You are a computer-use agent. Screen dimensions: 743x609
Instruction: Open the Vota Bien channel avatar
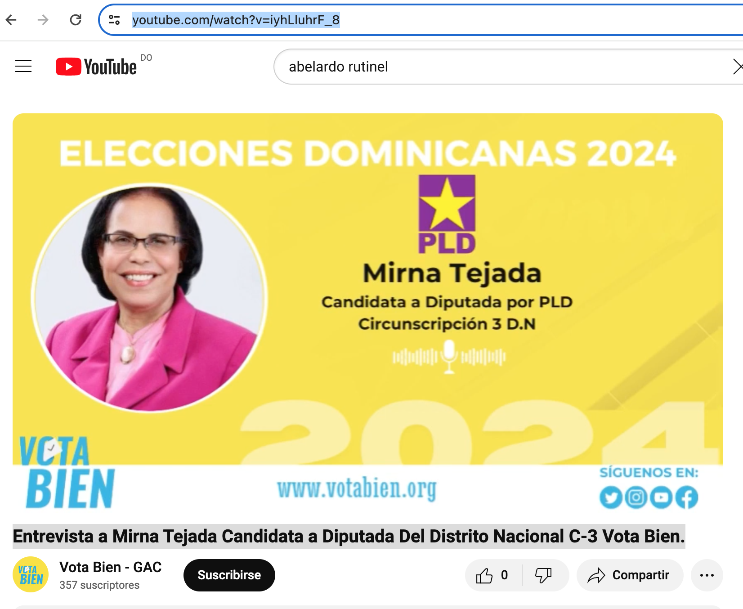[31, 575]
